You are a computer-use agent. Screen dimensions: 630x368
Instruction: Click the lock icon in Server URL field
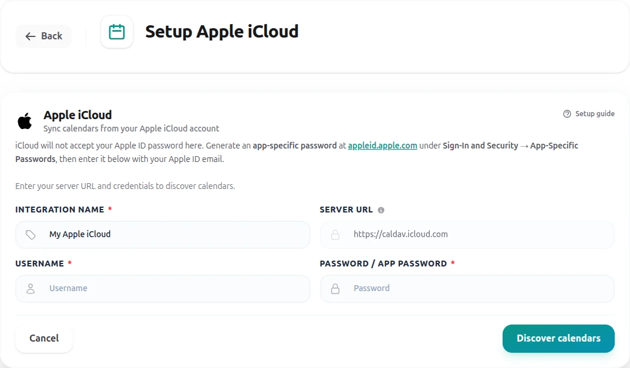point(335,235)
